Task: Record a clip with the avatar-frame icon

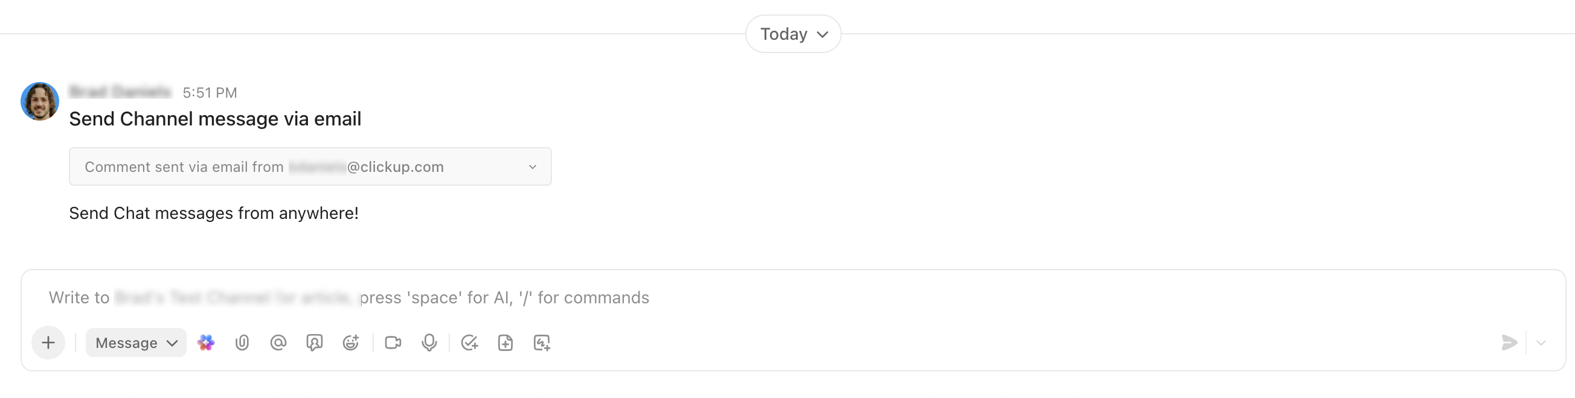Action: (315, 343)
